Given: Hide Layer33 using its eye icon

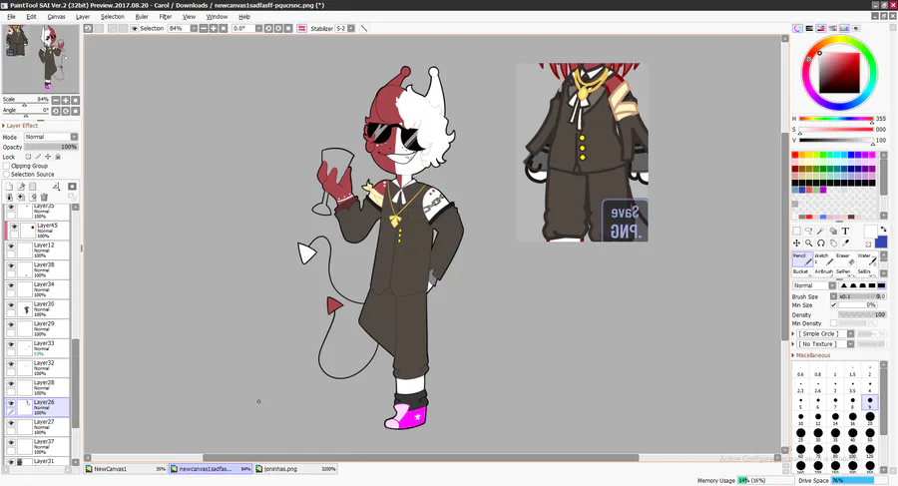Looking at the screenshot, I should pos(11,345).
